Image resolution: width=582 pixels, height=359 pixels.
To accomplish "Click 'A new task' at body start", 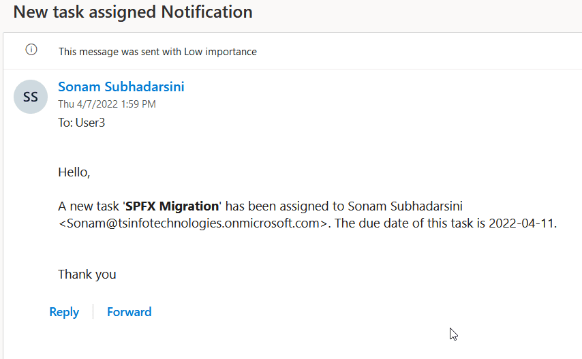I will [x=89, y=206].
